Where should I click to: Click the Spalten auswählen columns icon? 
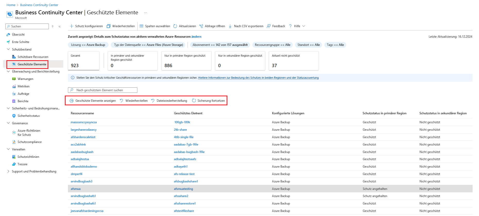coord(141,26)
